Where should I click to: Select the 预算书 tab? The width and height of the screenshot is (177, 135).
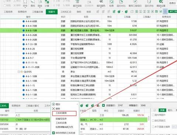click(x=52, y=12)
